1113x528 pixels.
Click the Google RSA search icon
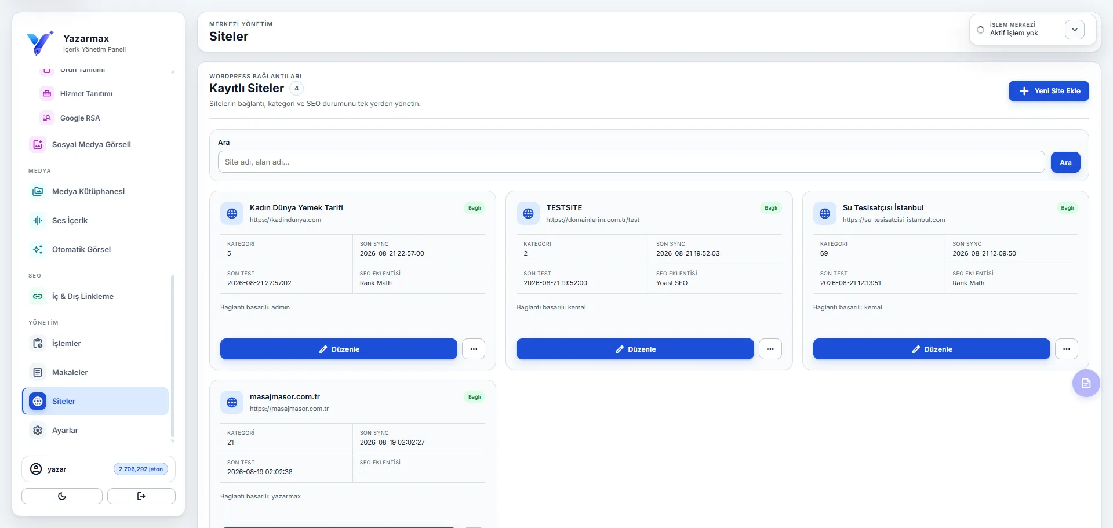[x=47, y=118]
